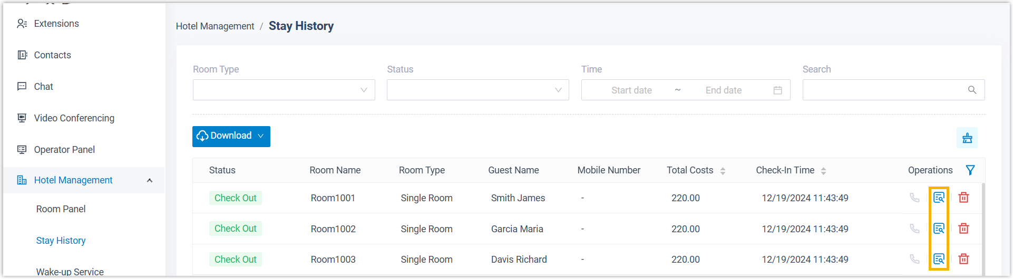
Task: Go to Operator Panel
Action: [x=64, y=150]
